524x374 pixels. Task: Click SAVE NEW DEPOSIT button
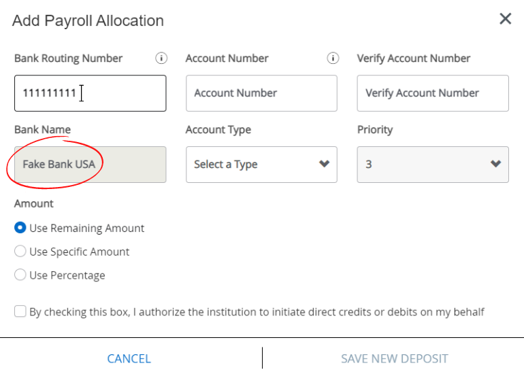coord(394,358)
